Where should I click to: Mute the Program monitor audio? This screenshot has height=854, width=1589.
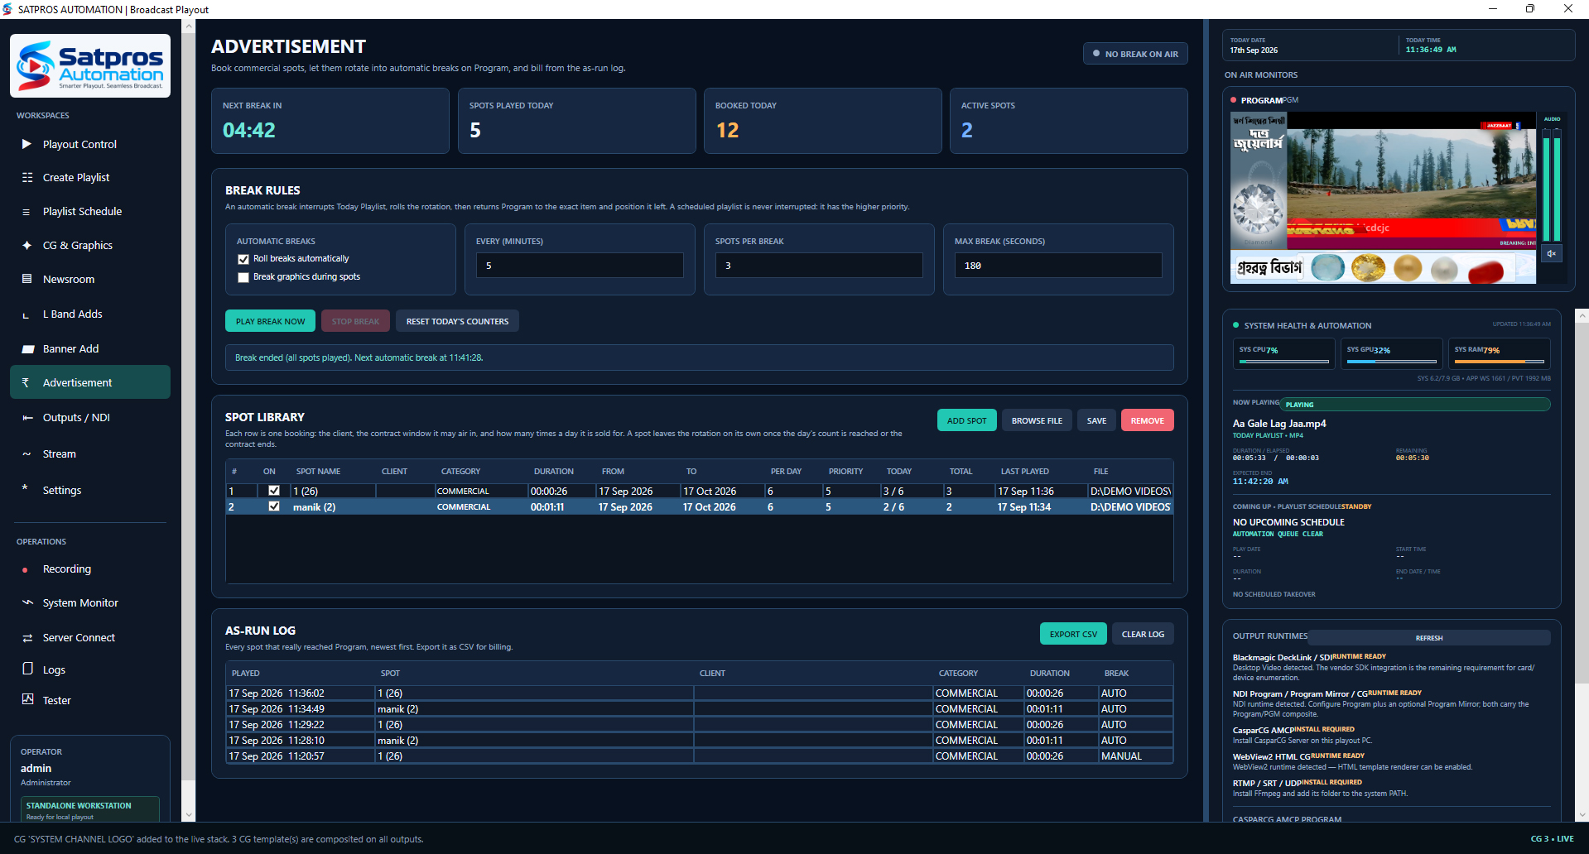click(1552, 254)
